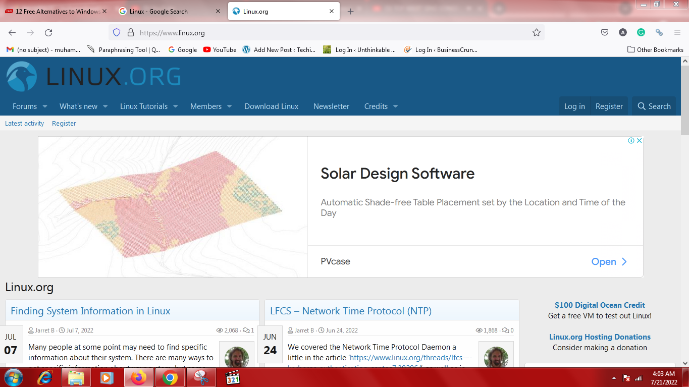Open the $100 Digital Ocean Credit link
Viewport: 689px width, 387px height.
tap(600, 305)
